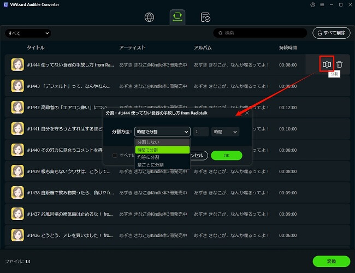Open the 時間 unit dropdown in split dialog
The height and width of the screenshot is (273, 355).
click(x=225, y=132)
